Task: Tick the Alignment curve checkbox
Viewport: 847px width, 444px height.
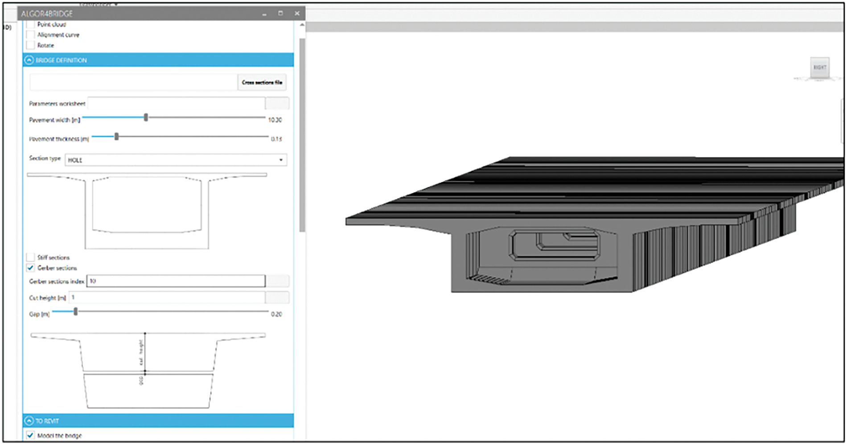Action: pyautogui.click(x=30, y=35)
